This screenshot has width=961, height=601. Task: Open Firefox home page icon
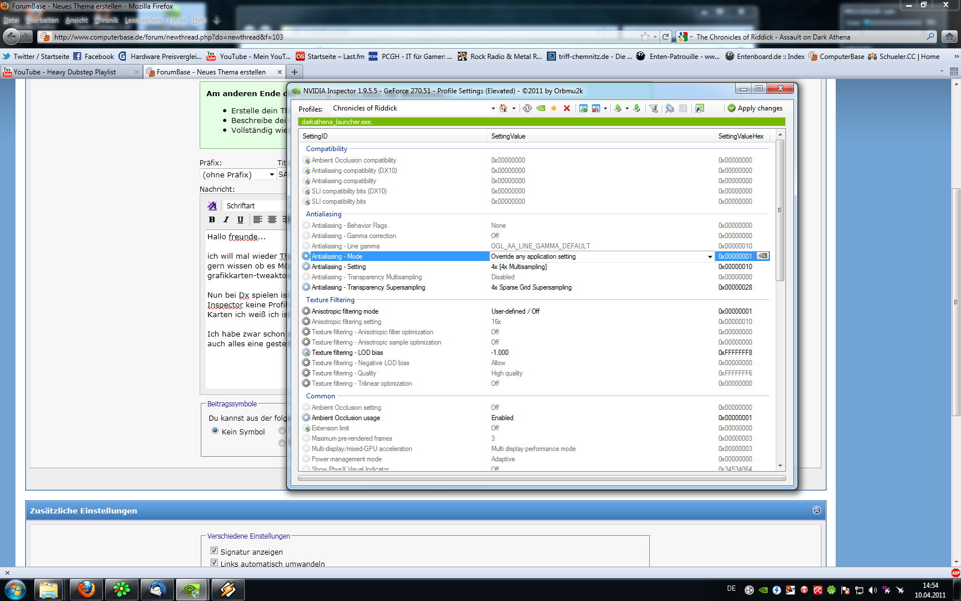pyautogui.click(x=950, y=37)
